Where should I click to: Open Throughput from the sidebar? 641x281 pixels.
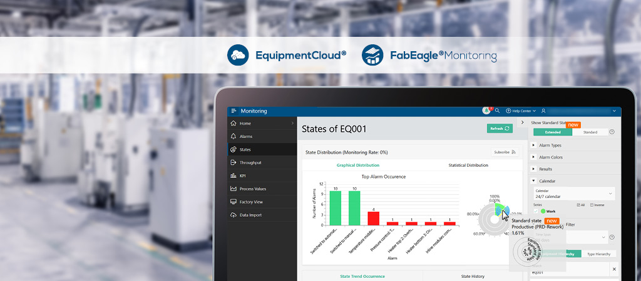click(250, 162)
